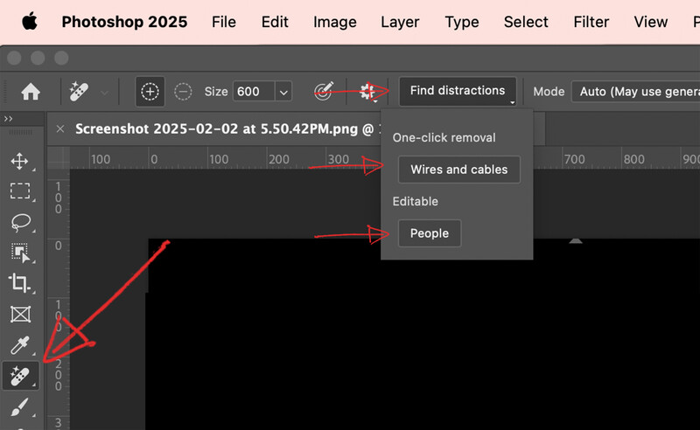Open the View menu

click(650, 22)
